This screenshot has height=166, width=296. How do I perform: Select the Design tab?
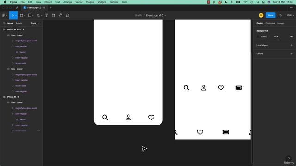click(x=259, y=23)
